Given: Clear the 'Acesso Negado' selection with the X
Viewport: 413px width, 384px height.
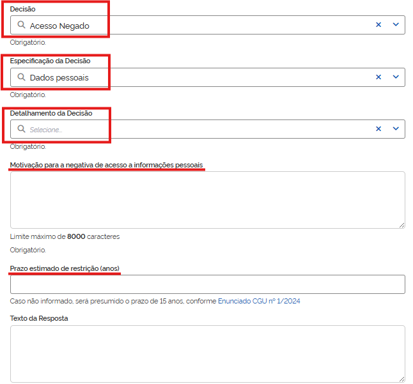Looking at the screenshot, I should pyautogui.click(x=378, y=25).
